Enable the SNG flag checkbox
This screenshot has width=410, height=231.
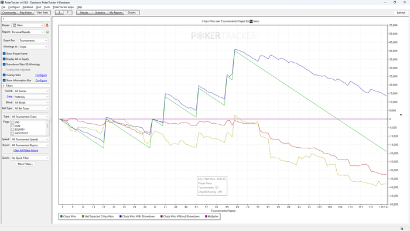click(12, 122)
